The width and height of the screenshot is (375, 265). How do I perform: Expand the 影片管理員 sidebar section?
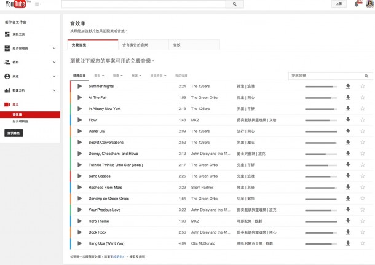(54, 48)
